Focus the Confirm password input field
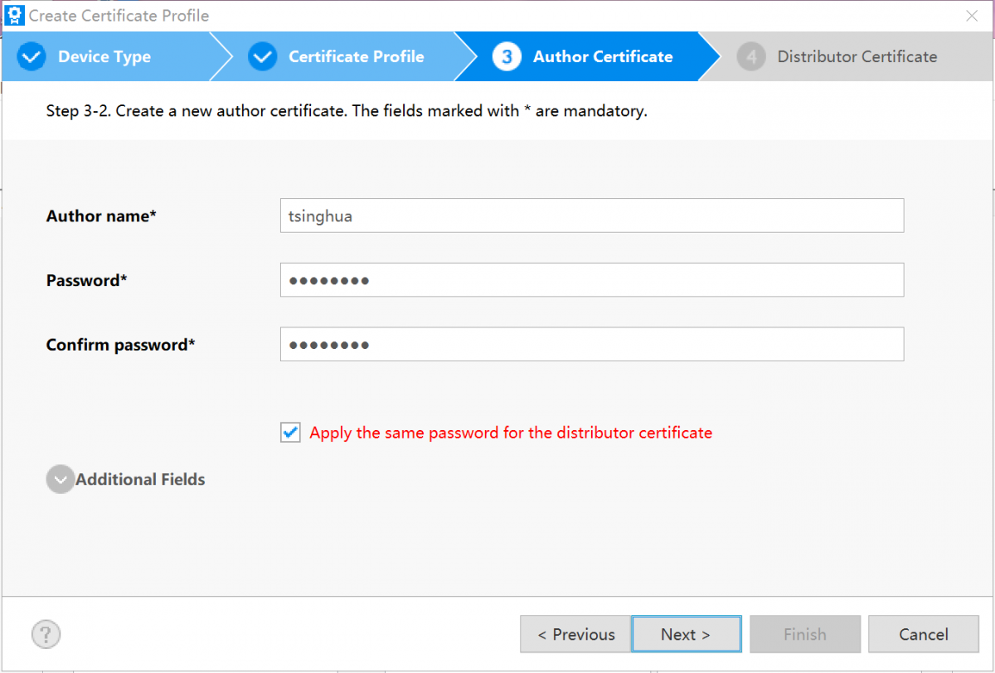 [x=591, y=345]
